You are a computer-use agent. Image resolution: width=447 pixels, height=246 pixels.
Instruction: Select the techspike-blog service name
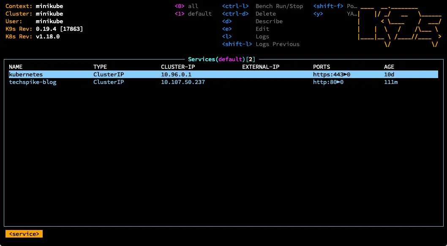33,82
